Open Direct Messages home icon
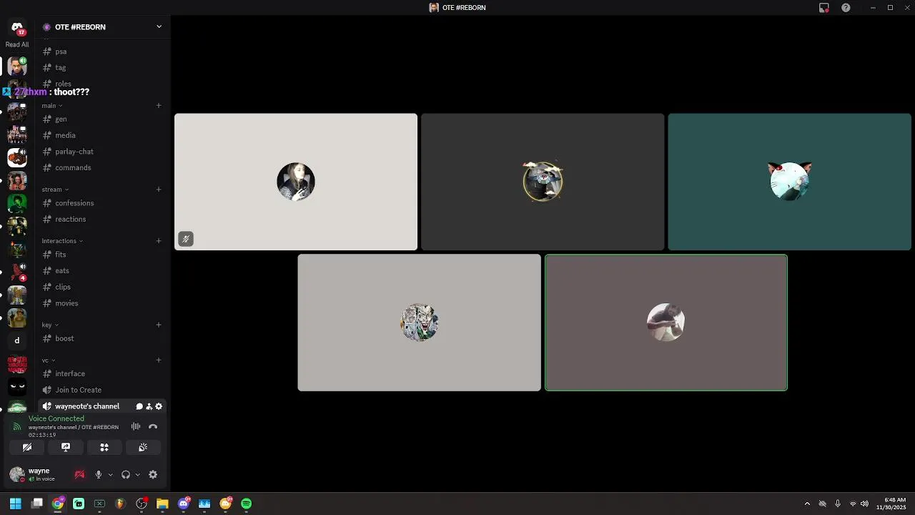This screenshot has height=515, width=915. coord(17,27)
